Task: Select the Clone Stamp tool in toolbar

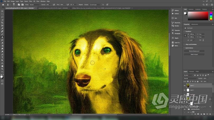Action: pos(2,37)
